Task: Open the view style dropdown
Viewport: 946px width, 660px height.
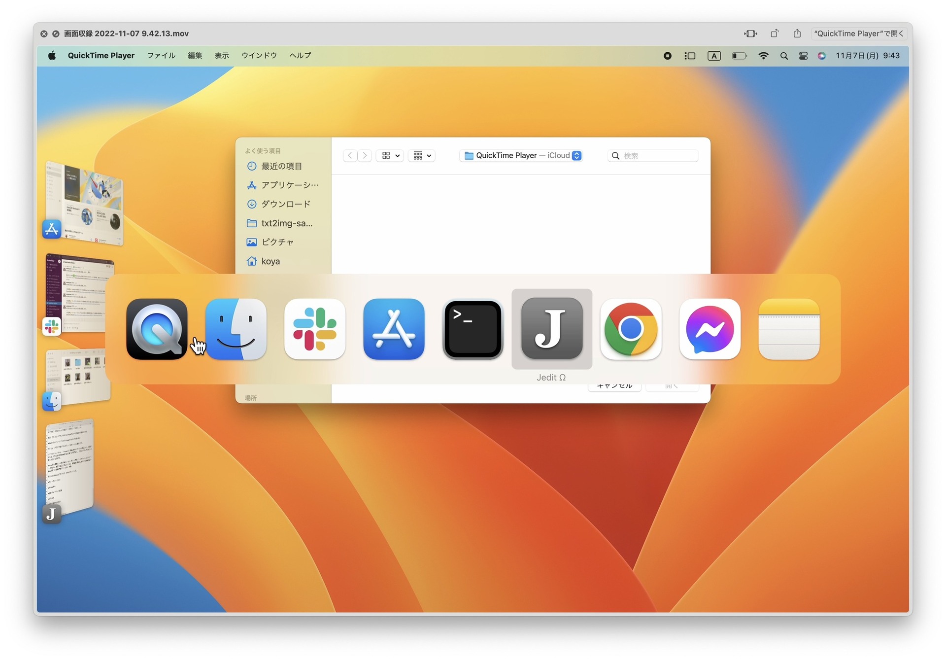Action: click(390, 155)
